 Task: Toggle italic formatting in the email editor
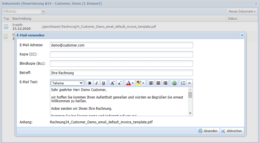(x=96, y=83)
